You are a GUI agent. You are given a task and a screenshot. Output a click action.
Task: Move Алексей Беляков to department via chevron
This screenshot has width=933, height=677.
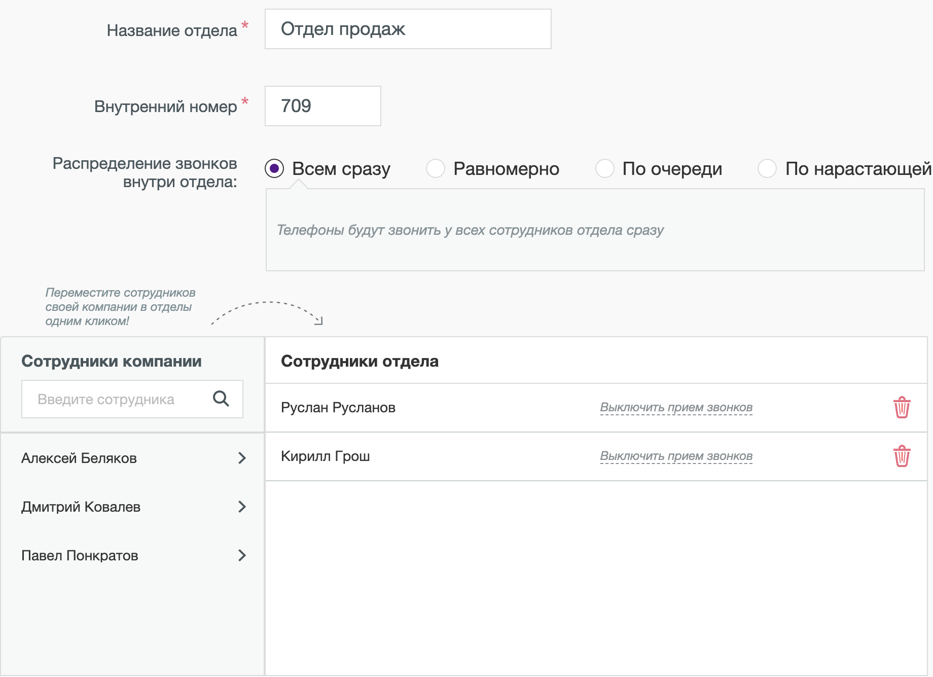(x=242, y=458)
